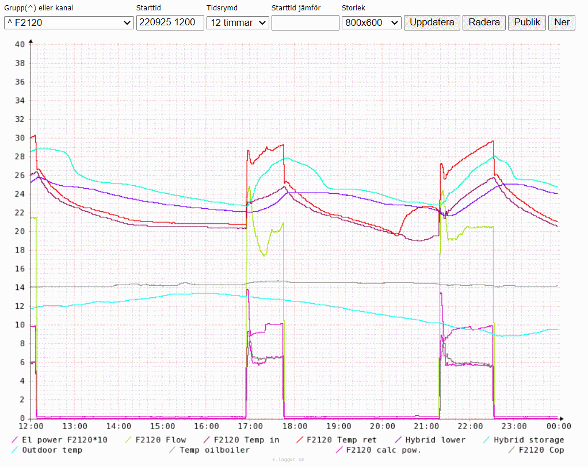Click the F2120 Temp in legend label
This screenshot has width=588, height=467.
pos(246,440)
